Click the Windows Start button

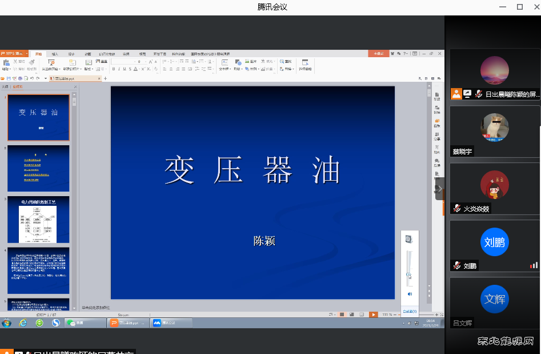[6, 323]
